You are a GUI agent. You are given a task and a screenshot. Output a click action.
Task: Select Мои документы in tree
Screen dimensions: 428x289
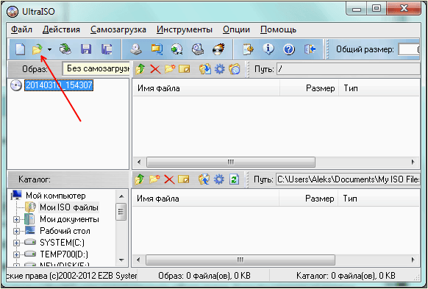[x=69, y=219]
